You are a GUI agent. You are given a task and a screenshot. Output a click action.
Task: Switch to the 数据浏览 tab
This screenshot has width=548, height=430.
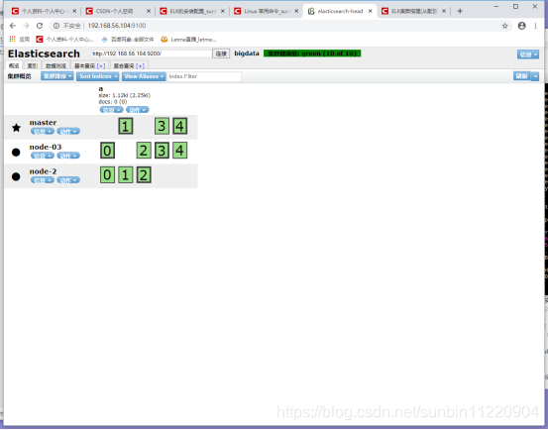(x=55, y=65)
